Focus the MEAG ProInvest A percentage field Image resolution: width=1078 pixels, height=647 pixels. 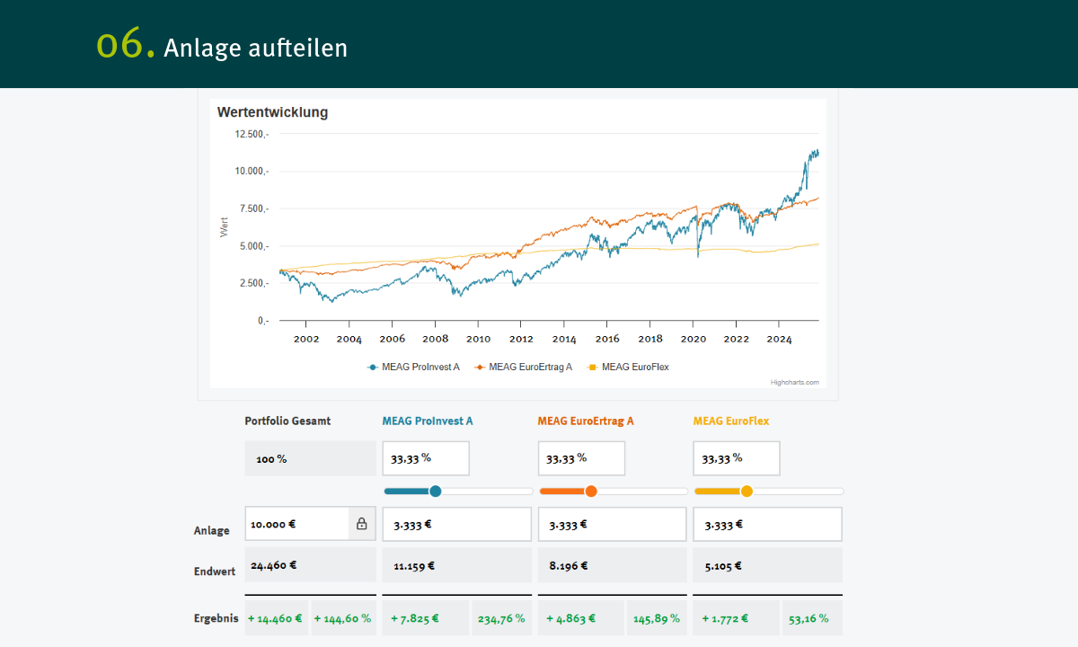pos(426,458)
